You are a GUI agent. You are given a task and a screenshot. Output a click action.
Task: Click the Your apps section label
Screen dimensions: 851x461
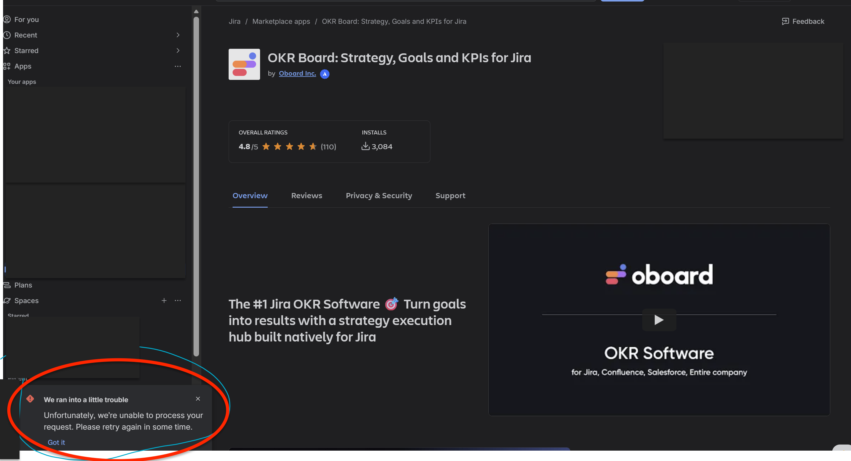click(x=22, y=82)
